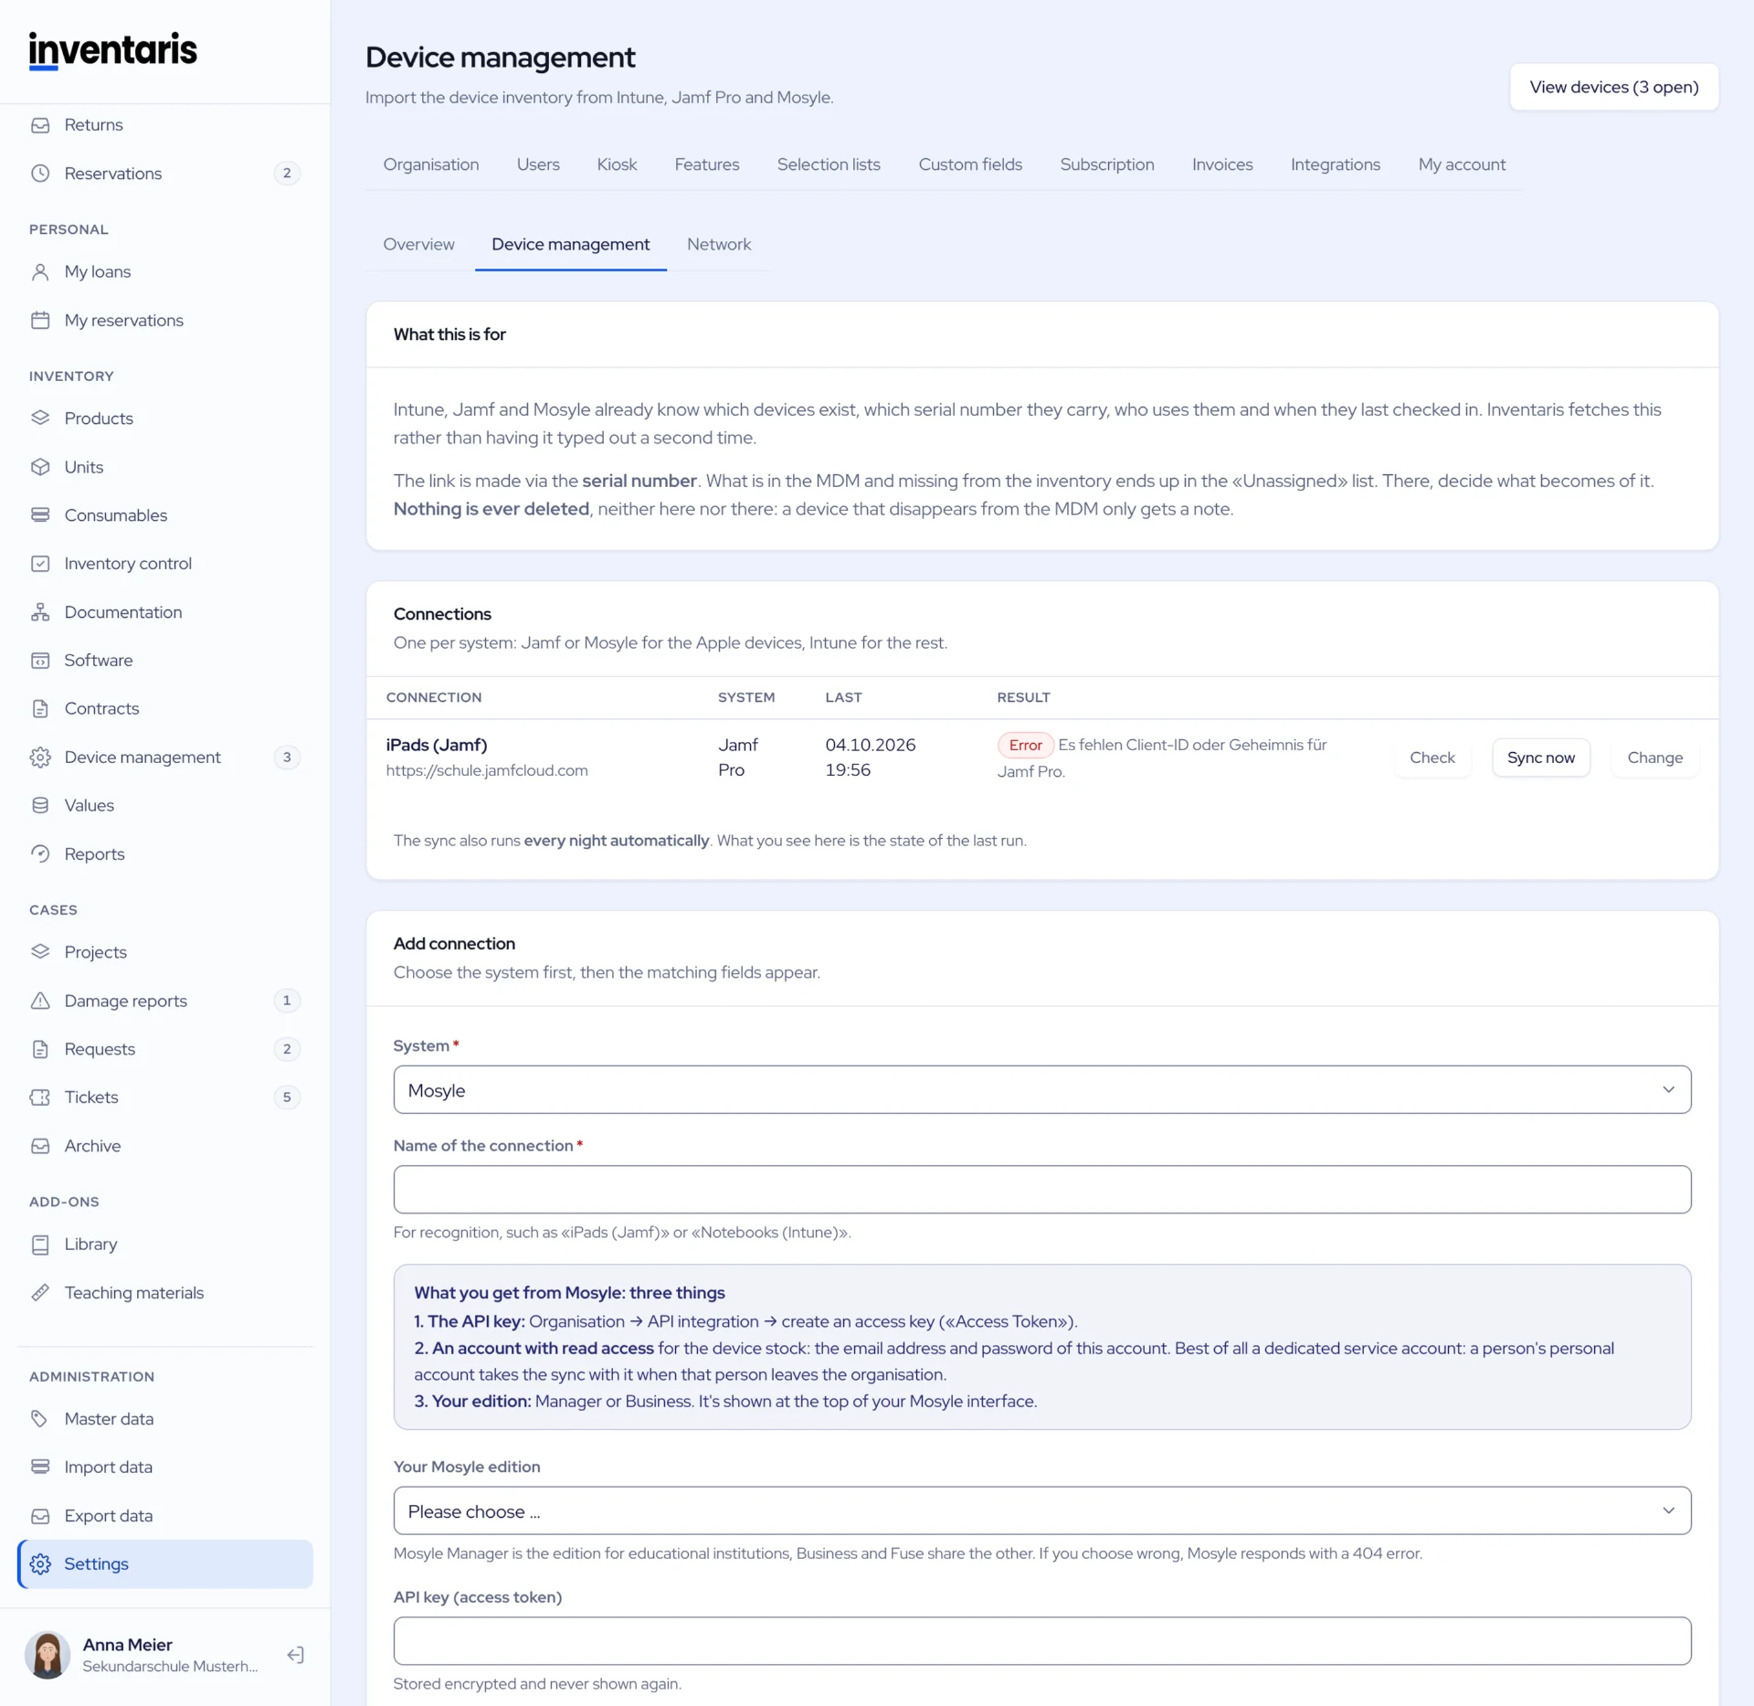
Task: Open the Selection lists tab
Action: (x=829, y=164)
